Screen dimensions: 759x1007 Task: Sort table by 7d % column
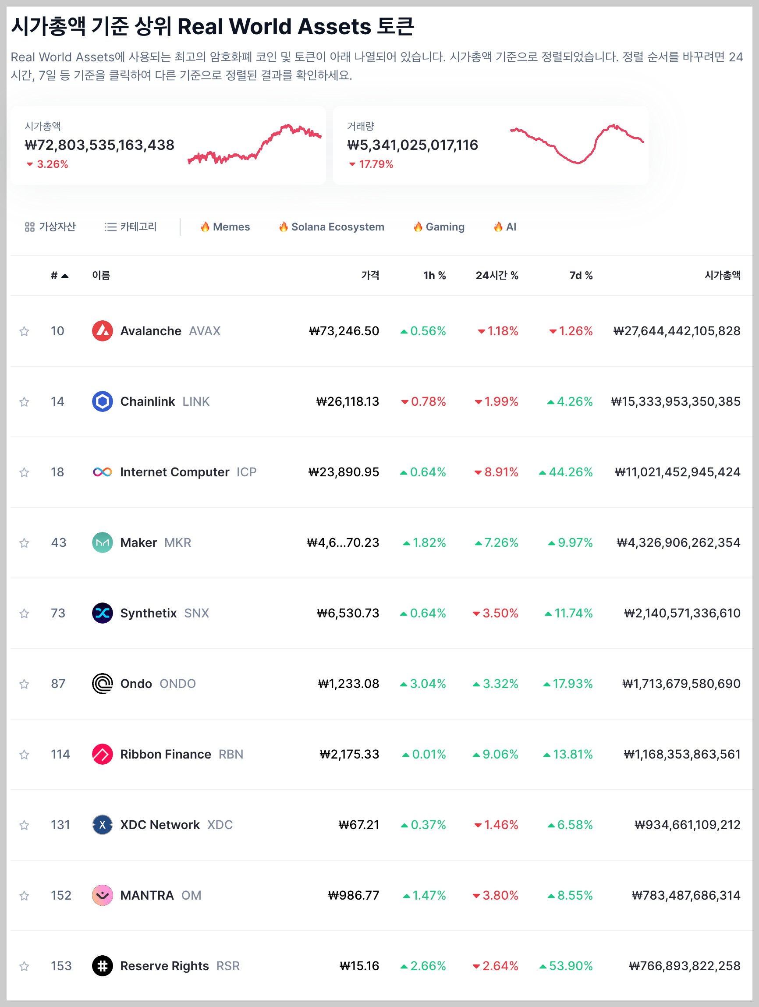tap(581, 276)
